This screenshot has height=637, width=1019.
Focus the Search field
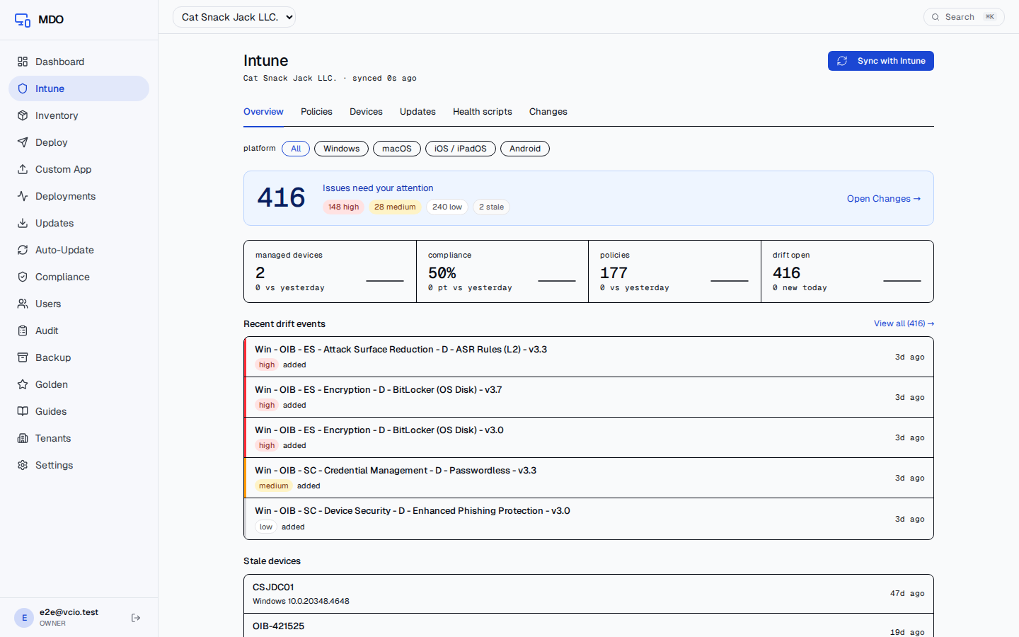tap(964, 17)
